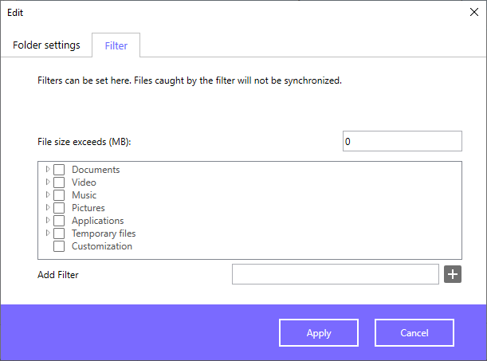
Task: Click the Apply button
Action: (x=319, y=333)
